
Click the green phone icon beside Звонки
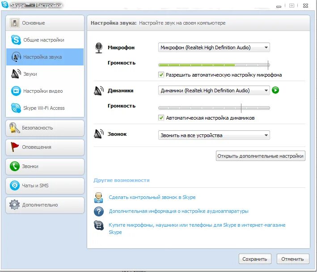(15, 166)
